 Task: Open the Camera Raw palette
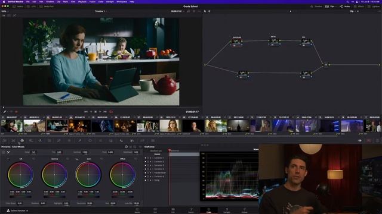pos(4,141)
